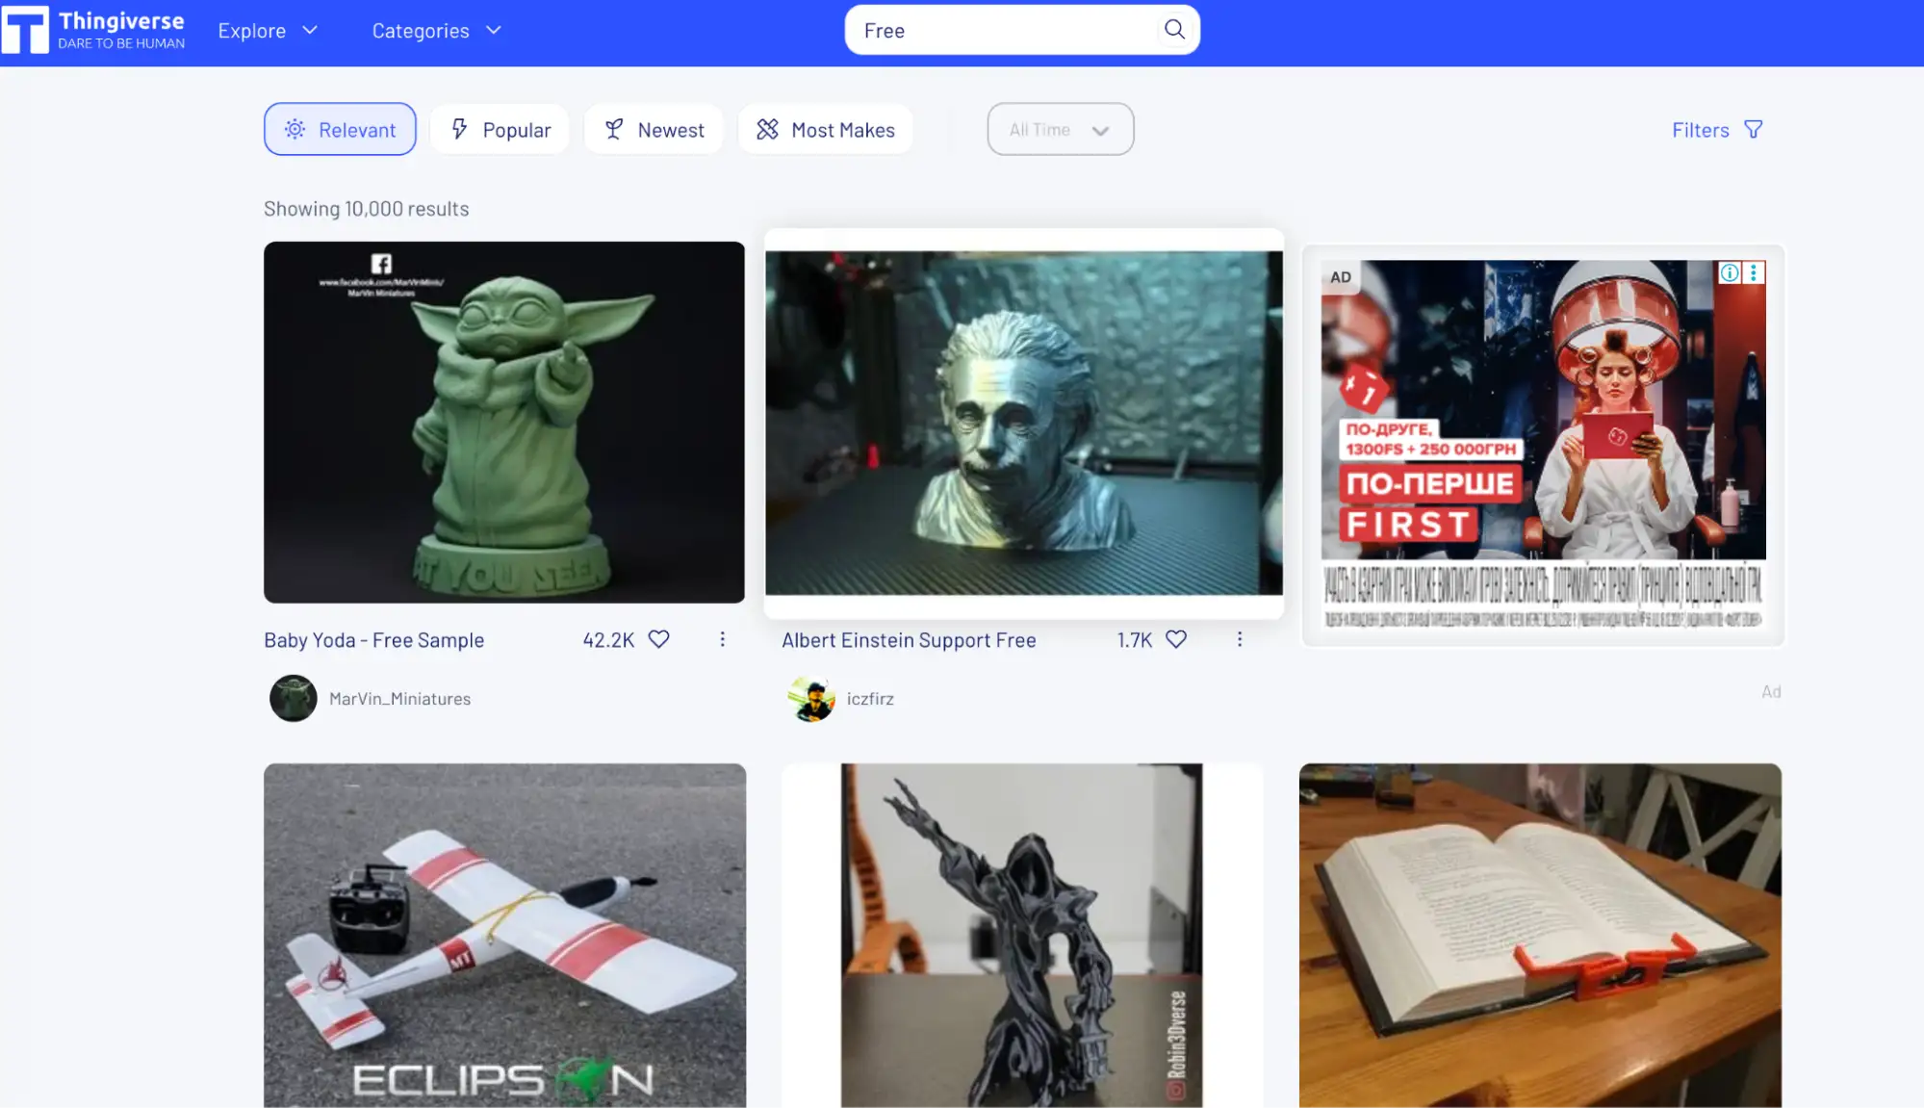
Task: Sort results by Popular
Action: coord(500,129)
